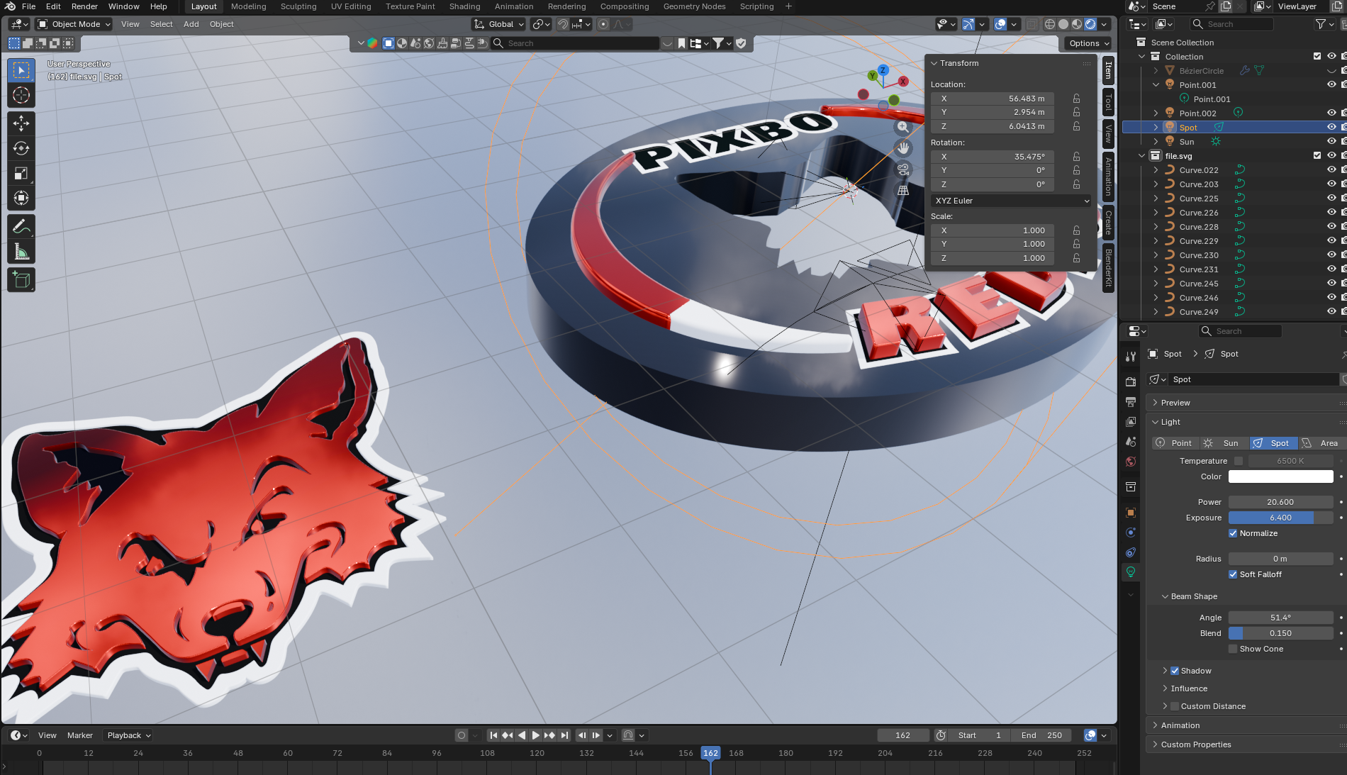1347x775 pixels.
Task: Click the viewport zoom magnifier icon
Action: click(902, 127)
